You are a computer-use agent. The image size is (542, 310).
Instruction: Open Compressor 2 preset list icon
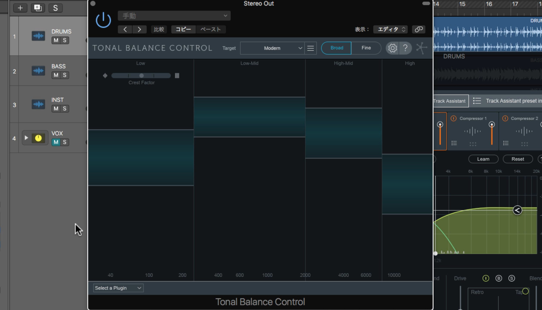click(x=506, y=143)
